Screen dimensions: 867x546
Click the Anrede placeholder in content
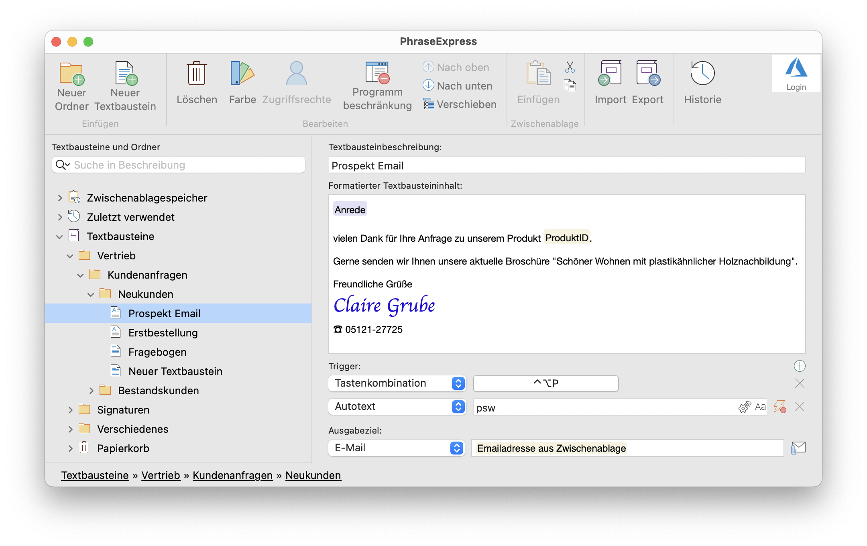(x=350, y=210)
